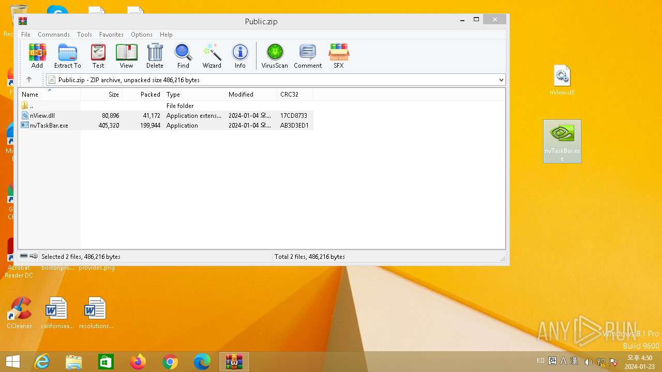
Task: Sort by CRC32 column header
Action: click(x=295, y=94)
